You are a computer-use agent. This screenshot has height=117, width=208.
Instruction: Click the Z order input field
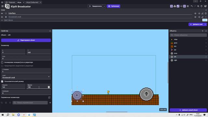[x=26, y=71]
